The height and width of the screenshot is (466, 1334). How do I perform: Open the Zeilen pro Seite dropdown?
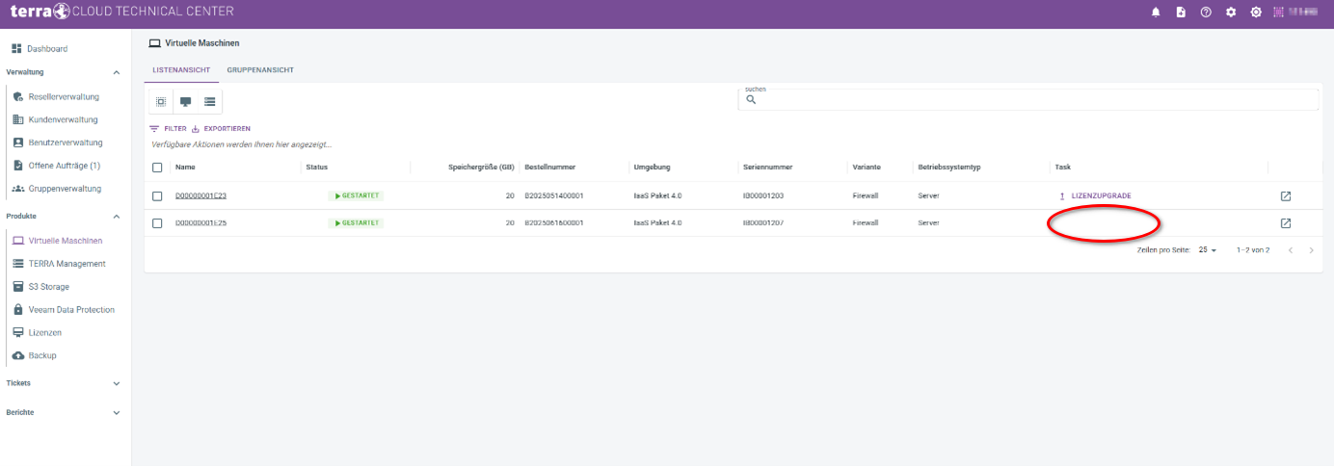(x=1208, y=250)
